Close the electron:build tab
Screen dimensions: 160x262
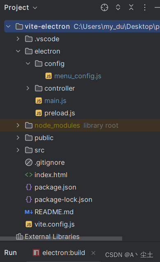(x=93, y=253)
